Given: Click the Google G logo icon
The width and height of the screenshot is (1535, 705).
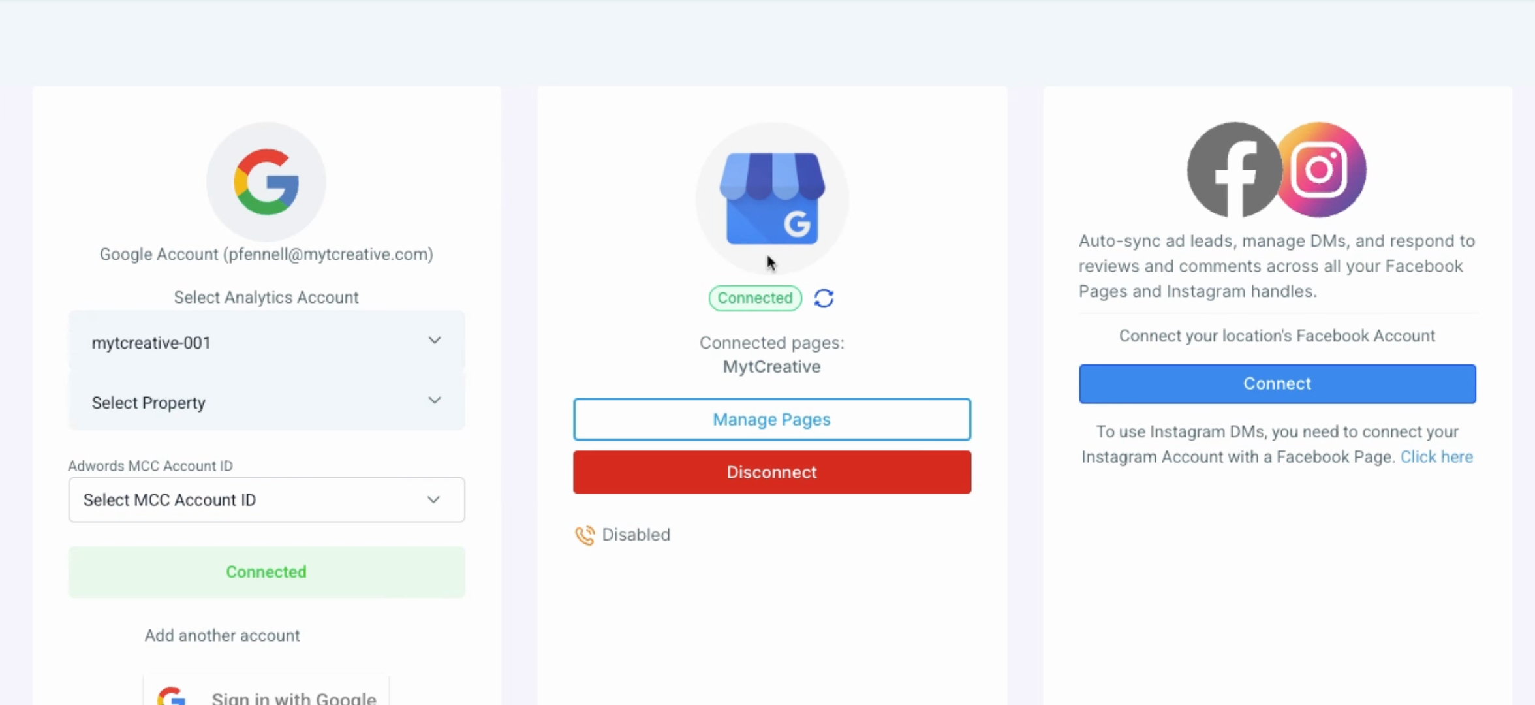Looking at the screenshot, I should pos(266,181).
